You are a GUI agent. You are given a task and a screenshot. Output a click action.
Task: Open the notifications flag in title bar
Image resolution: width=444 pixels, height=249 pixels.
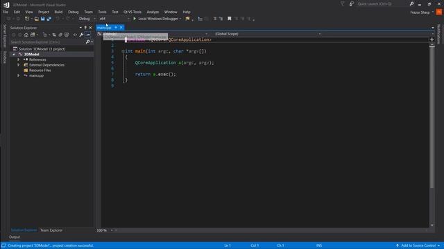(x=342, y=4)
